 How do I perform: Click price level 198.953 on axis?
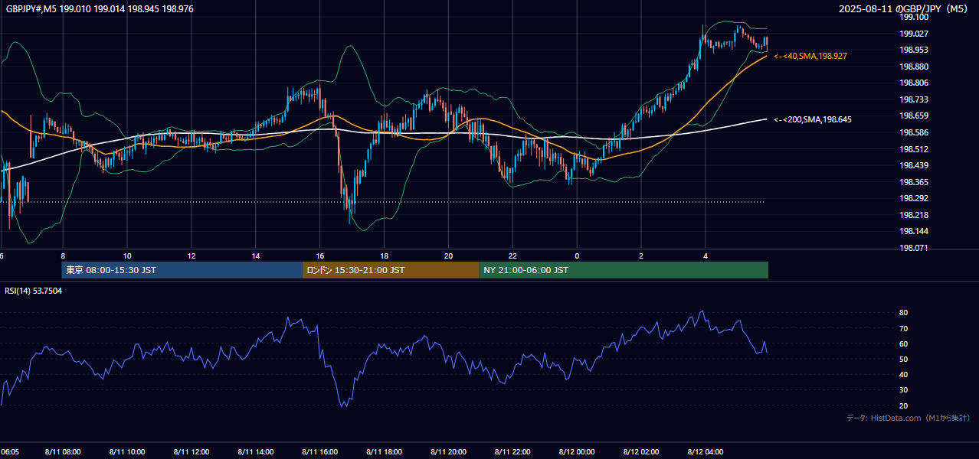click(x=914, y=50)
